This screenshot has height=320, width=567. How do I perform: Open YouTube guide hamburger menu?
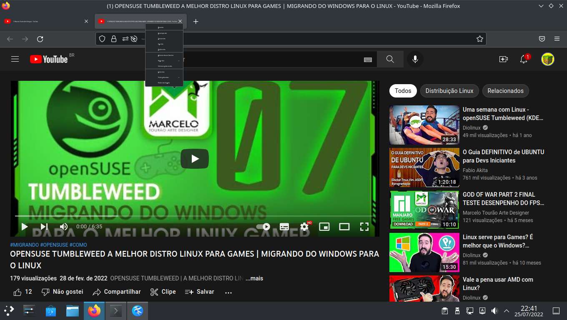(x=15, y=59)
